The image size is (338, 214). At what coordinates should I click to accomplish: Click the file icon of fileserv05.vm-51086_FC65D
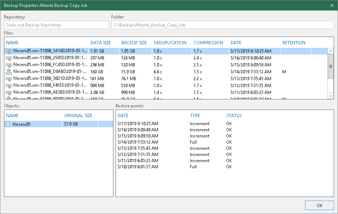click(x=9, y=65)
